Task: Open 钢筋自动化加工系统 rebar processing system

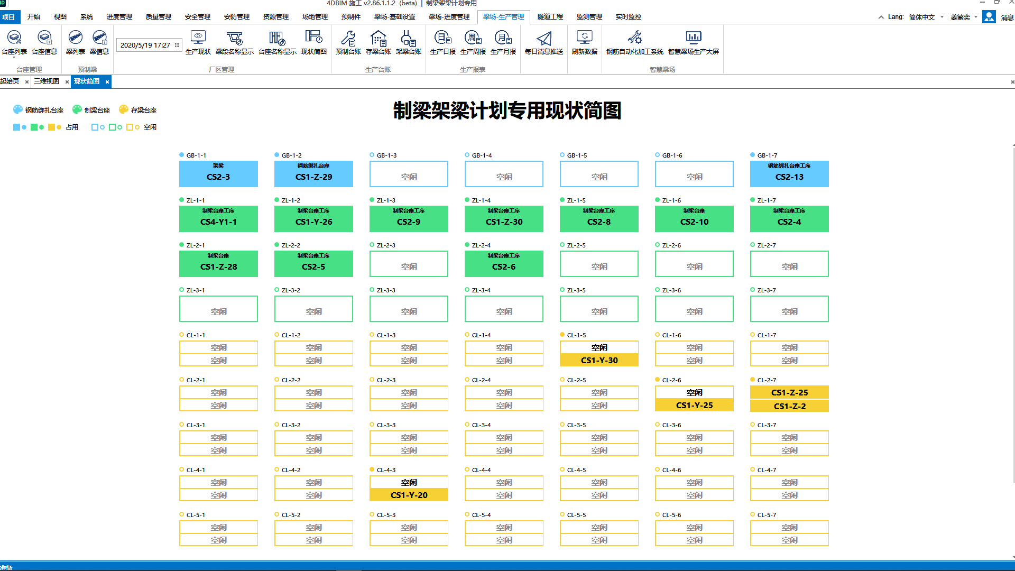Action: (635, 42)
